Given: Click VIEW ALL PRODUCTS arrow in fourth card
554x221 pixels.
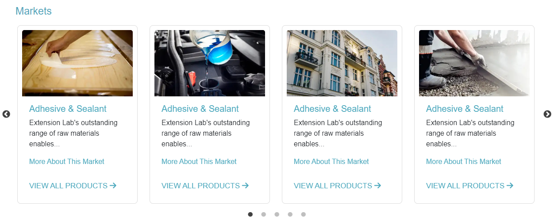Looking at the screenshot, I should 510,186.
